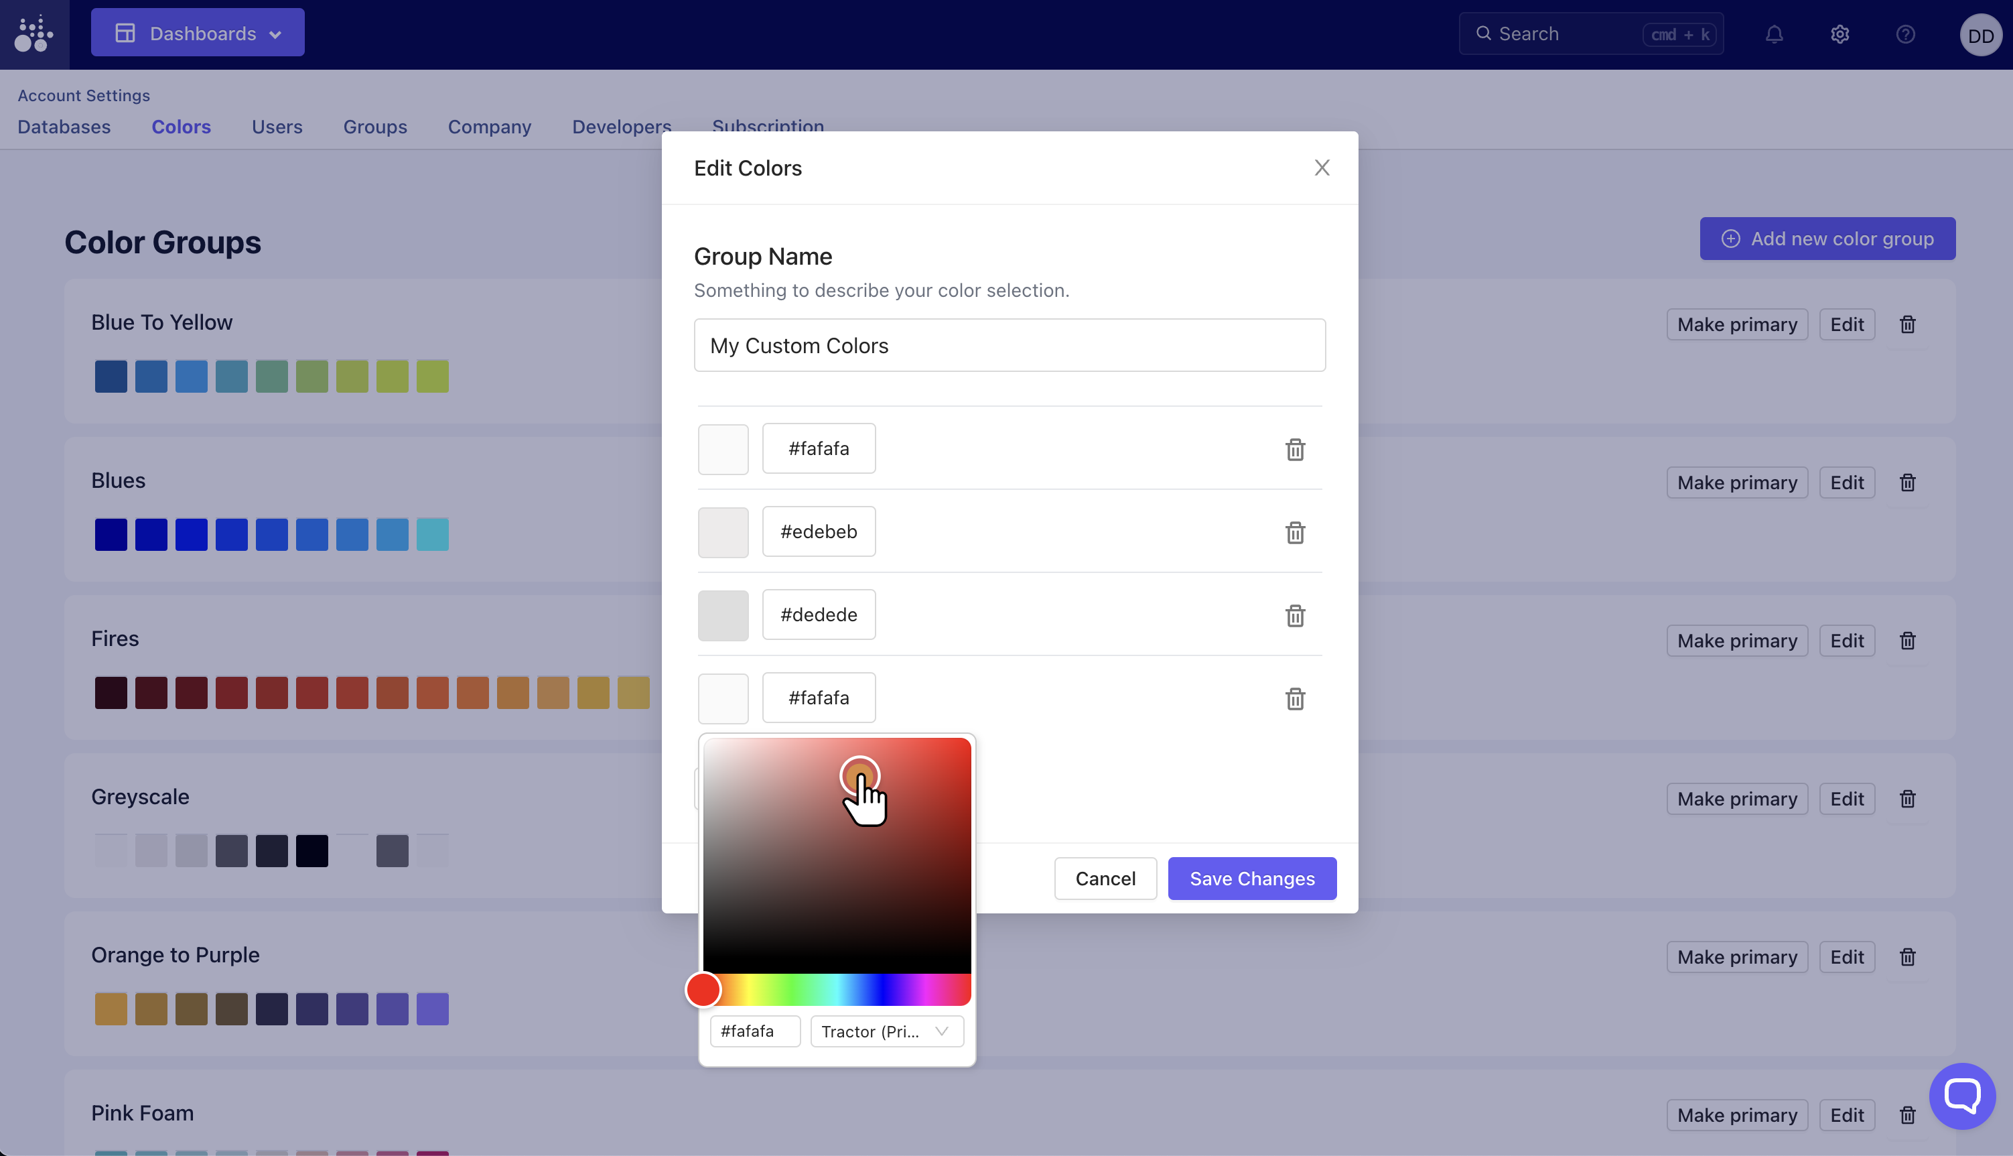Click the Group Name text field
Image resolution: width=2013 pixels, height=1156 pixels.
(1010, 345)
